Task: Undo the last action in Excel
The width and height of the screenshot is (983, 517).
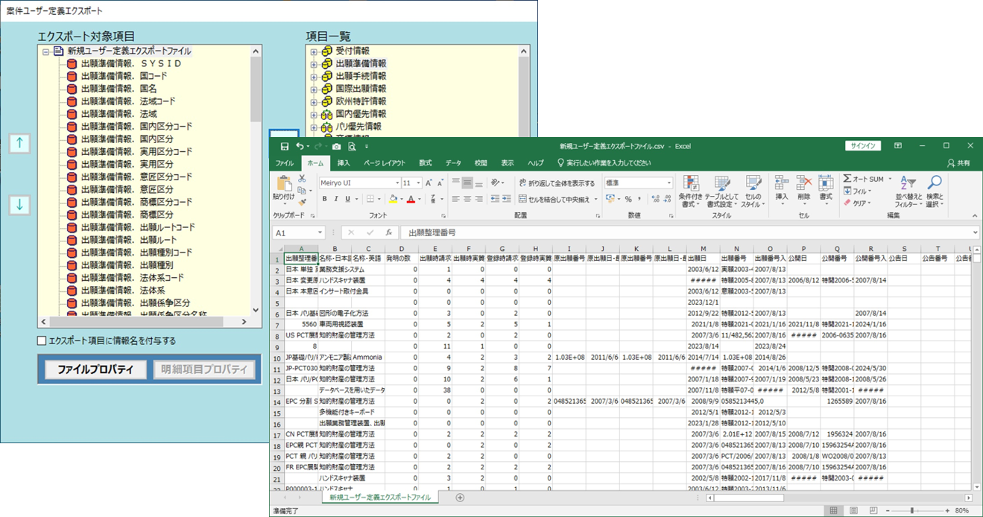Action: (x=300, y=147)
